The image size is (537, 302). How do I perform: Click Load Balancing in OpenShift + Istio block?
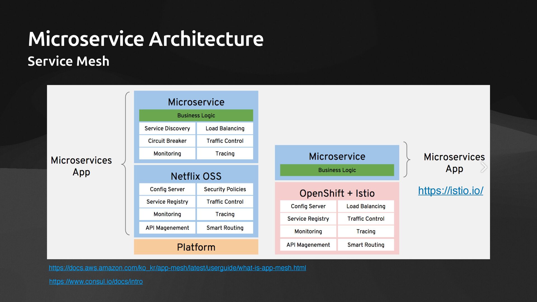click(x=366, y=206)
